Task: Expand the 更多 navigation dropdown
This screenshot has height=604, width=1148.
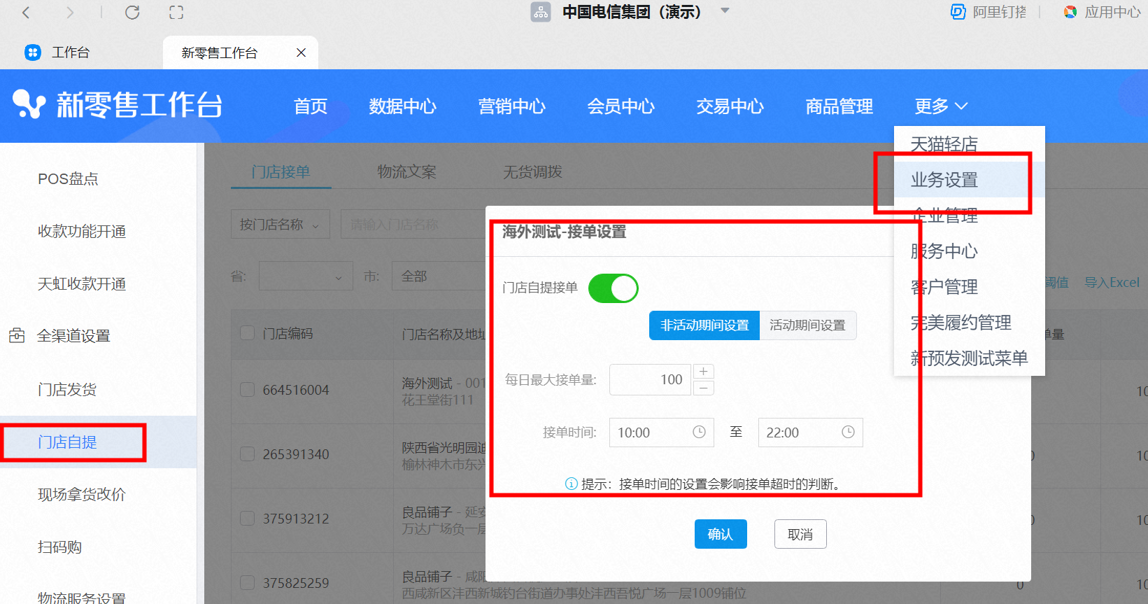Action: 941,106
